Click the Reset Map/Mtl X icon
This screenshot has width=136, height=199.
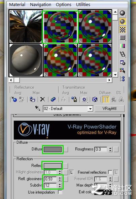pos(42,99)
